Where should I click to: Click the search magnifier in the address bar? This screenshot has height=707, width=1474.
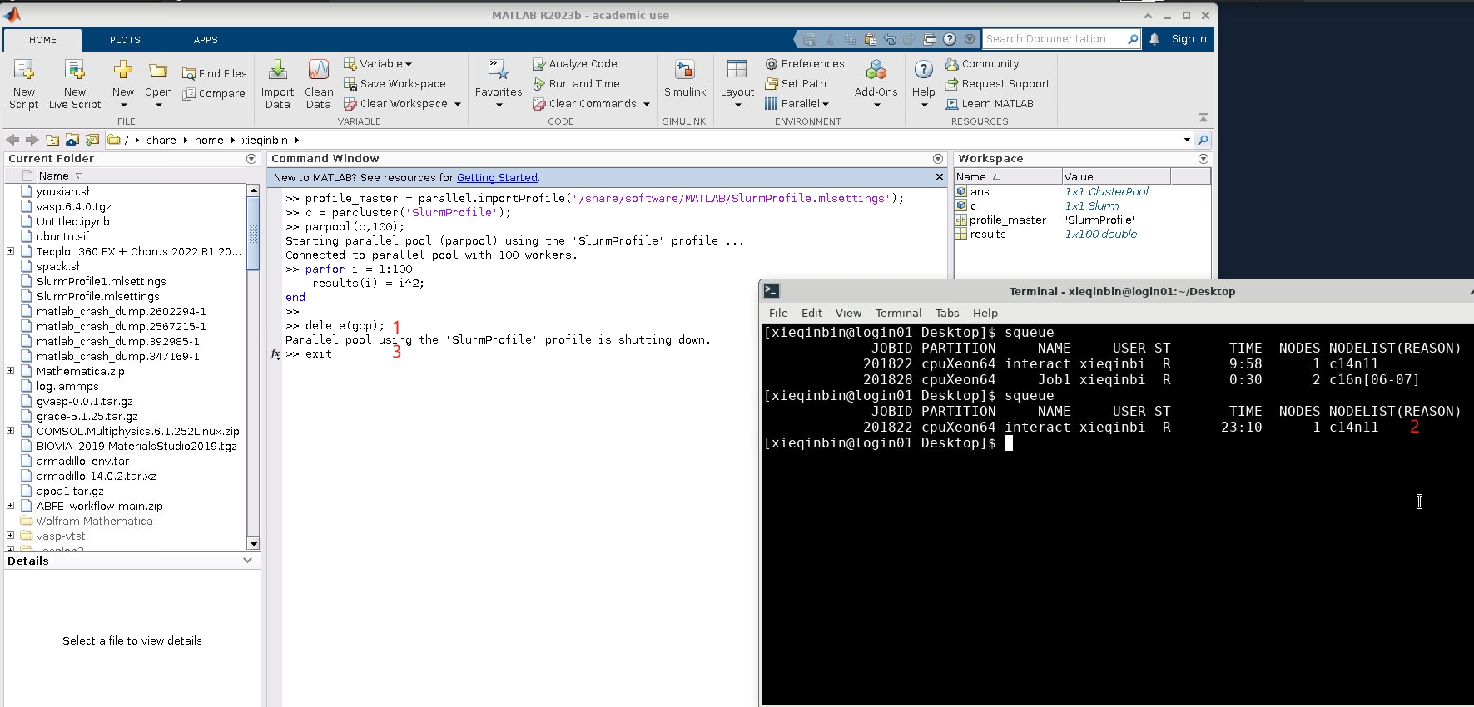click(1203, 140)
